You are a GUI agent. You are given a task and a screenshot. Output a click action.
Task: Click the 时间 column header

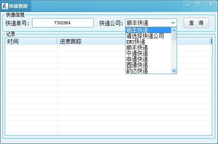coord(31,41)
